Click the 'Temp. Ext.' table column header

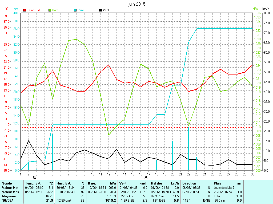pyautogui.click(x=33, y=183)
